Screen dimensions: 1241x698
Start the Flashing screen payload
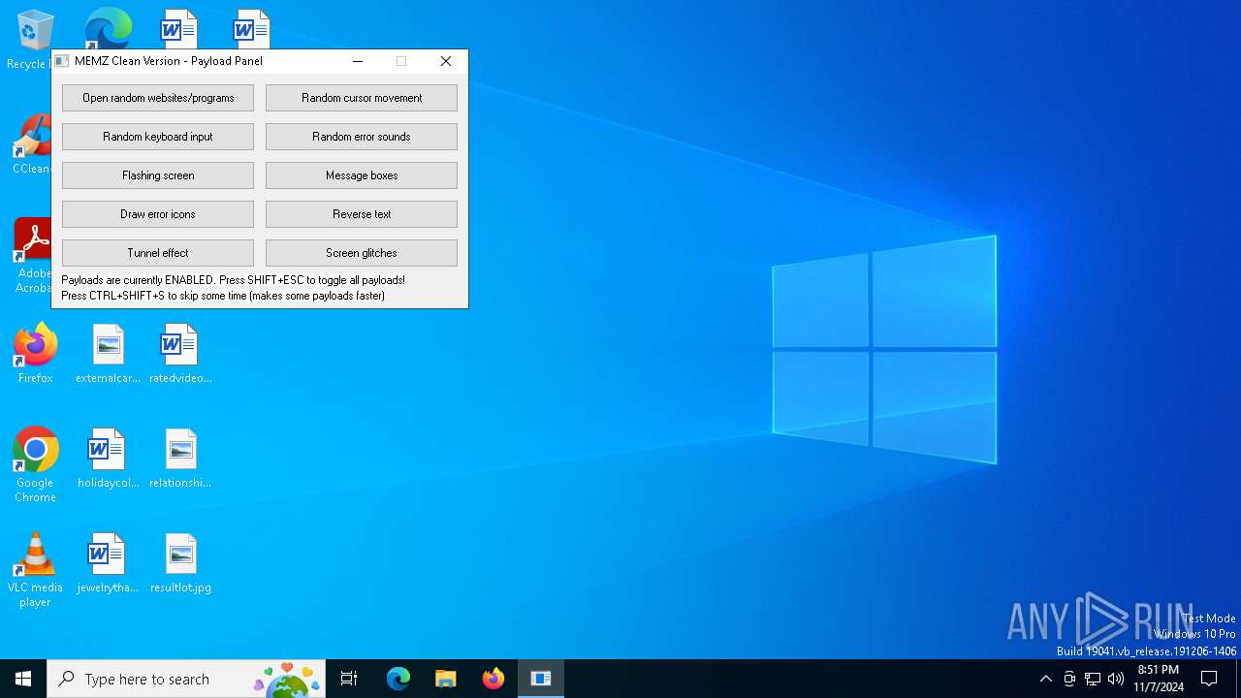pyautogui.click(x=158, y=175)
